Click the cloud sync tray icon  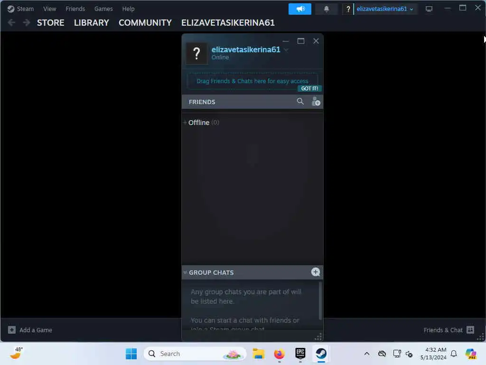click(382, 354)
